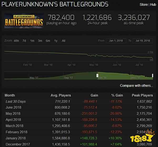Set chart zoom to 48h
Viewport: 158px width, 147px height.
click(x=16, y=41)
